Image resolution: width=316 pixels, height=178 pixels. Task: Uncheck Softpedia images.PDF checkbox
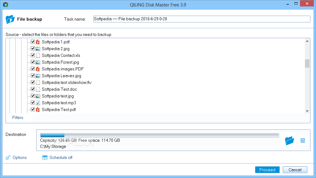[33, 69]
